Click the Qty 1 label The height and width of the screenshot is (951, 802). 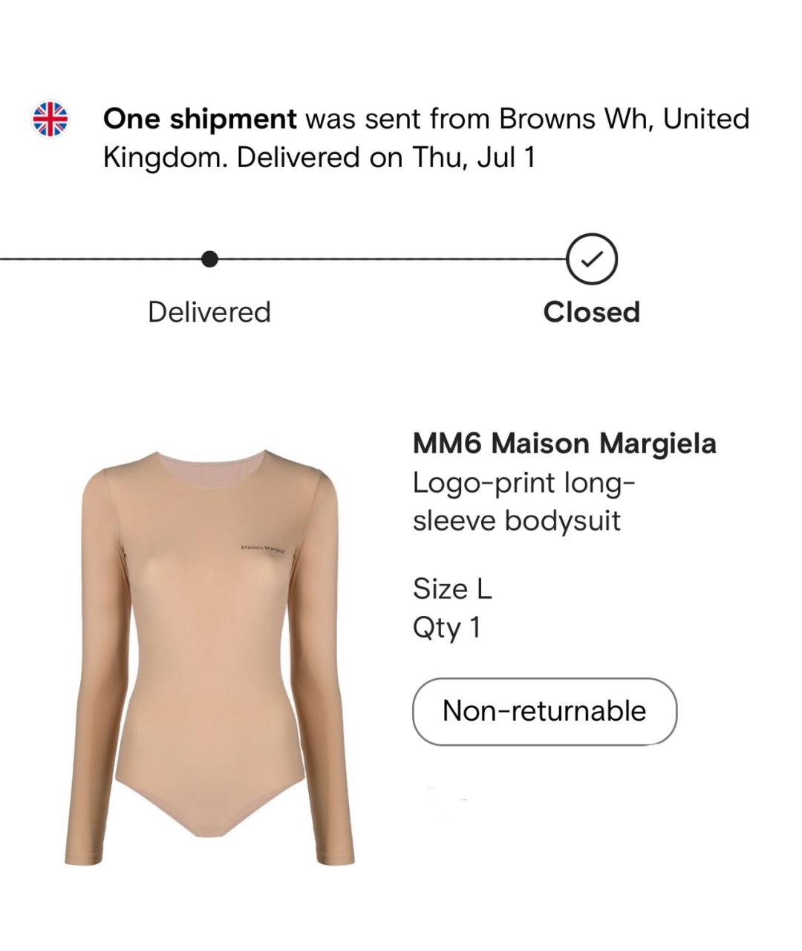coord(447,628)
